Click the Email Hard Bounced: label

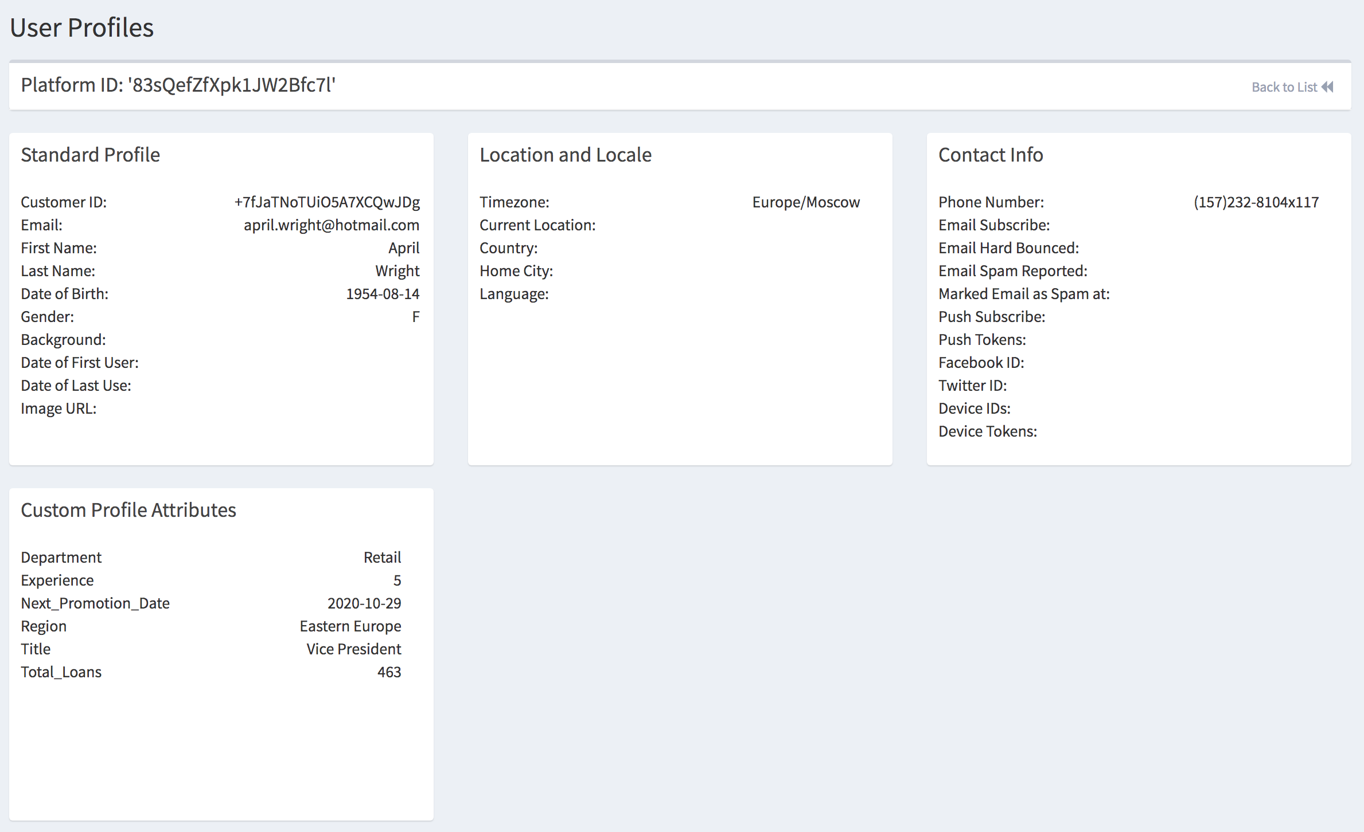1009,248
